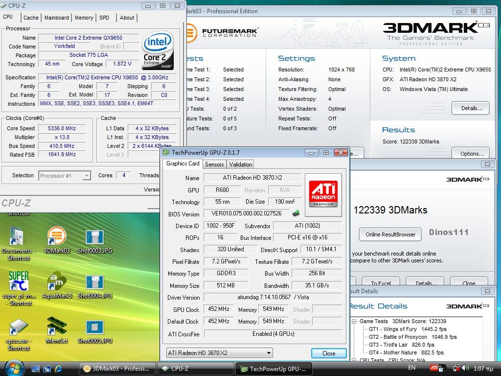
Task: Switch to CPU-Z Cache tab
Action: pos(31,18)
